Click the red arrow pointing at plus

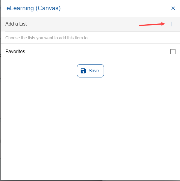[x=152, y=24]
